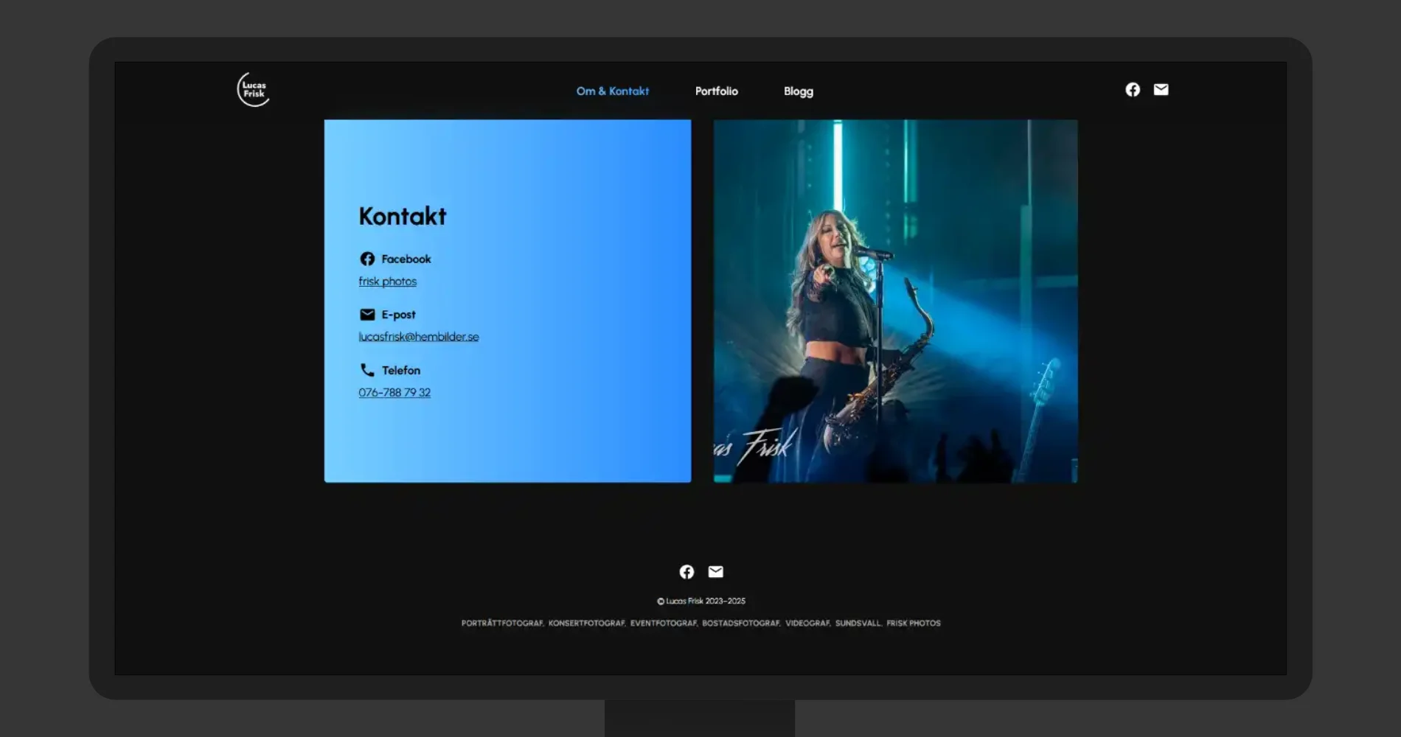The image size is (1401, 737).
Task: Click the Kontakt heading
Action: click(x=402, y=217)
